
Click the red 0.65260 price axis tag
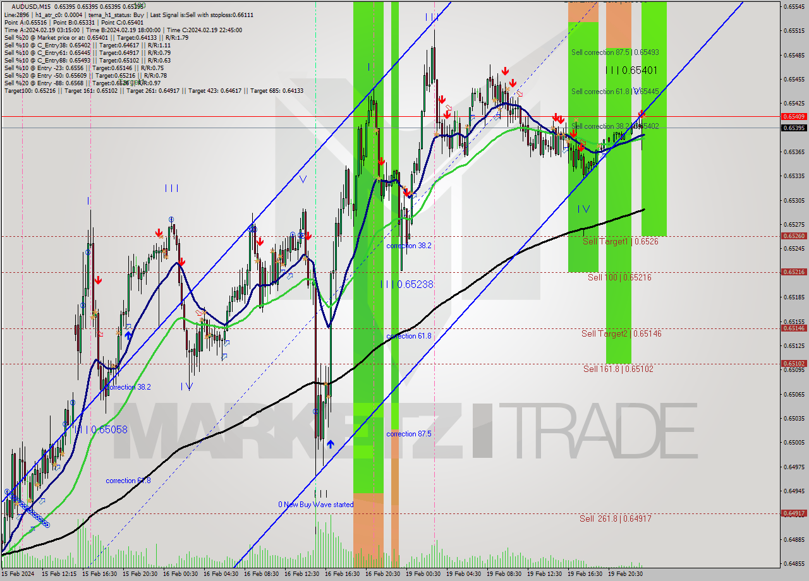point(794,236)
